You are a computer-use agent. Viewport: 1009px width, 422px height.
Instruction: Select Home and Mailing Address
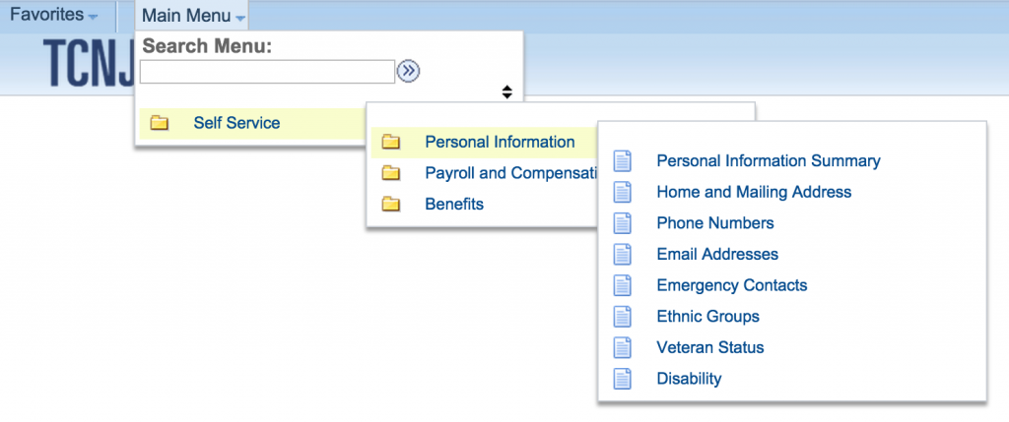(754, 192)
